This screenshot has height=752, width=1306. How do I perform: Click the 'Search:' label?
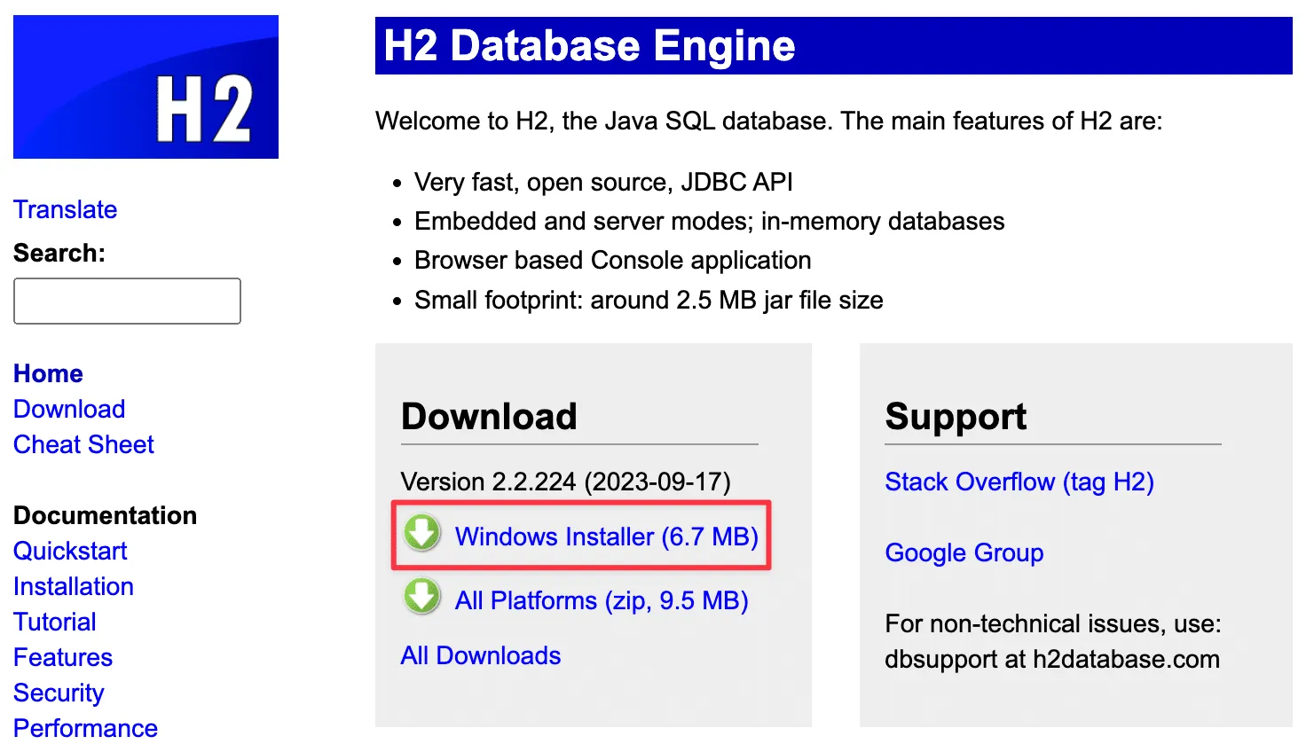click(x=59, y=253)
